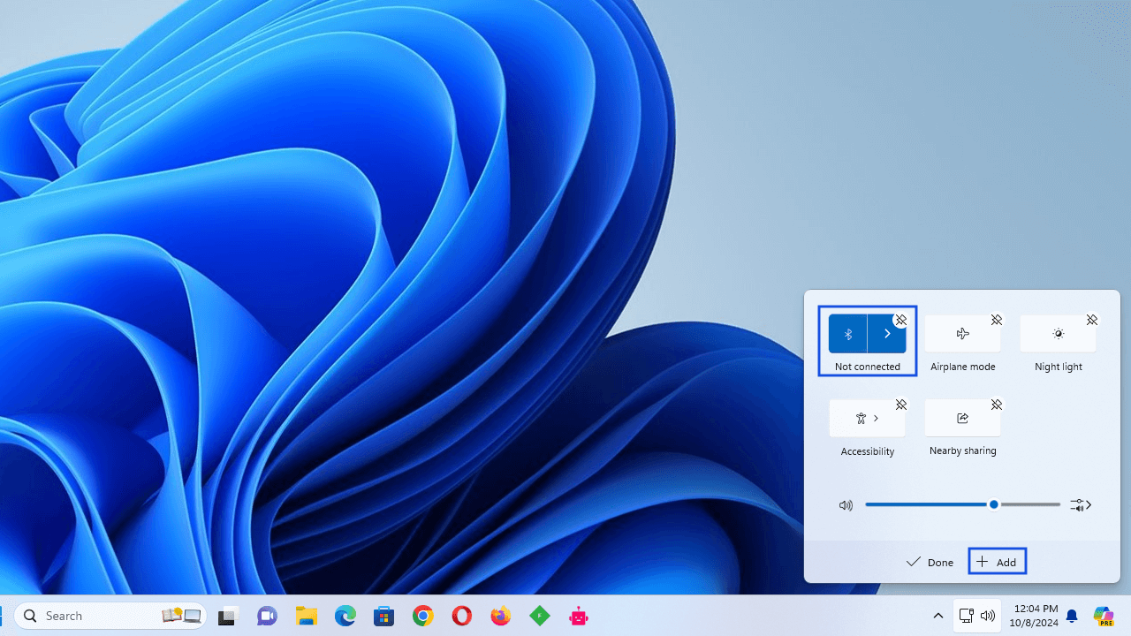Open the sound output selector next to volume
The width and height of the screenshot is (1131, 636).
point(1081,505)
